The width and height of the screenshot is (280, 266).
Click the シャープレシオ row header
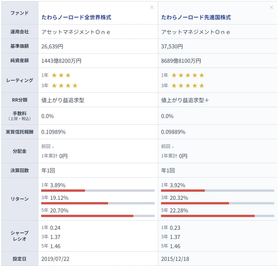[20, 236]
